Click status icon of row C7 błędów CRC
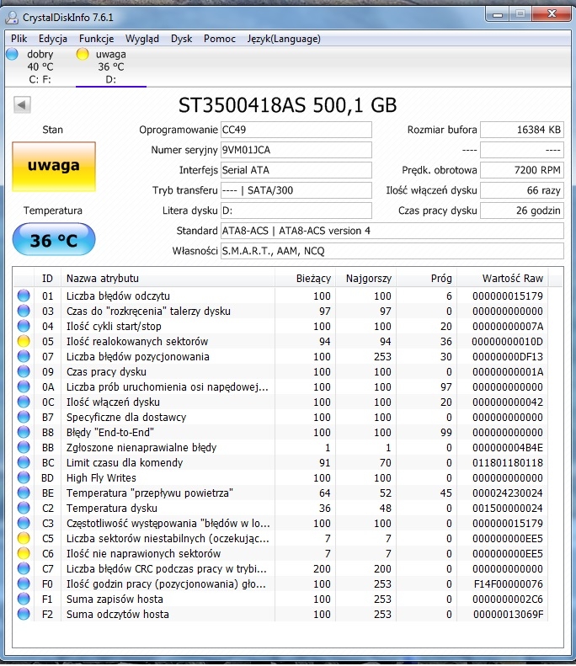Screen dimensions: 576x666 point(24,568)
